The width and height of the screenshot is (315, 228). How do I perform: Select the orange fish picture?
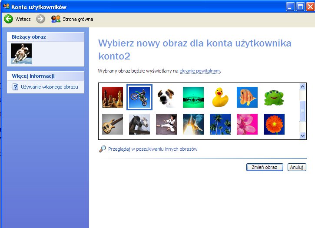(x=247, y=97)
